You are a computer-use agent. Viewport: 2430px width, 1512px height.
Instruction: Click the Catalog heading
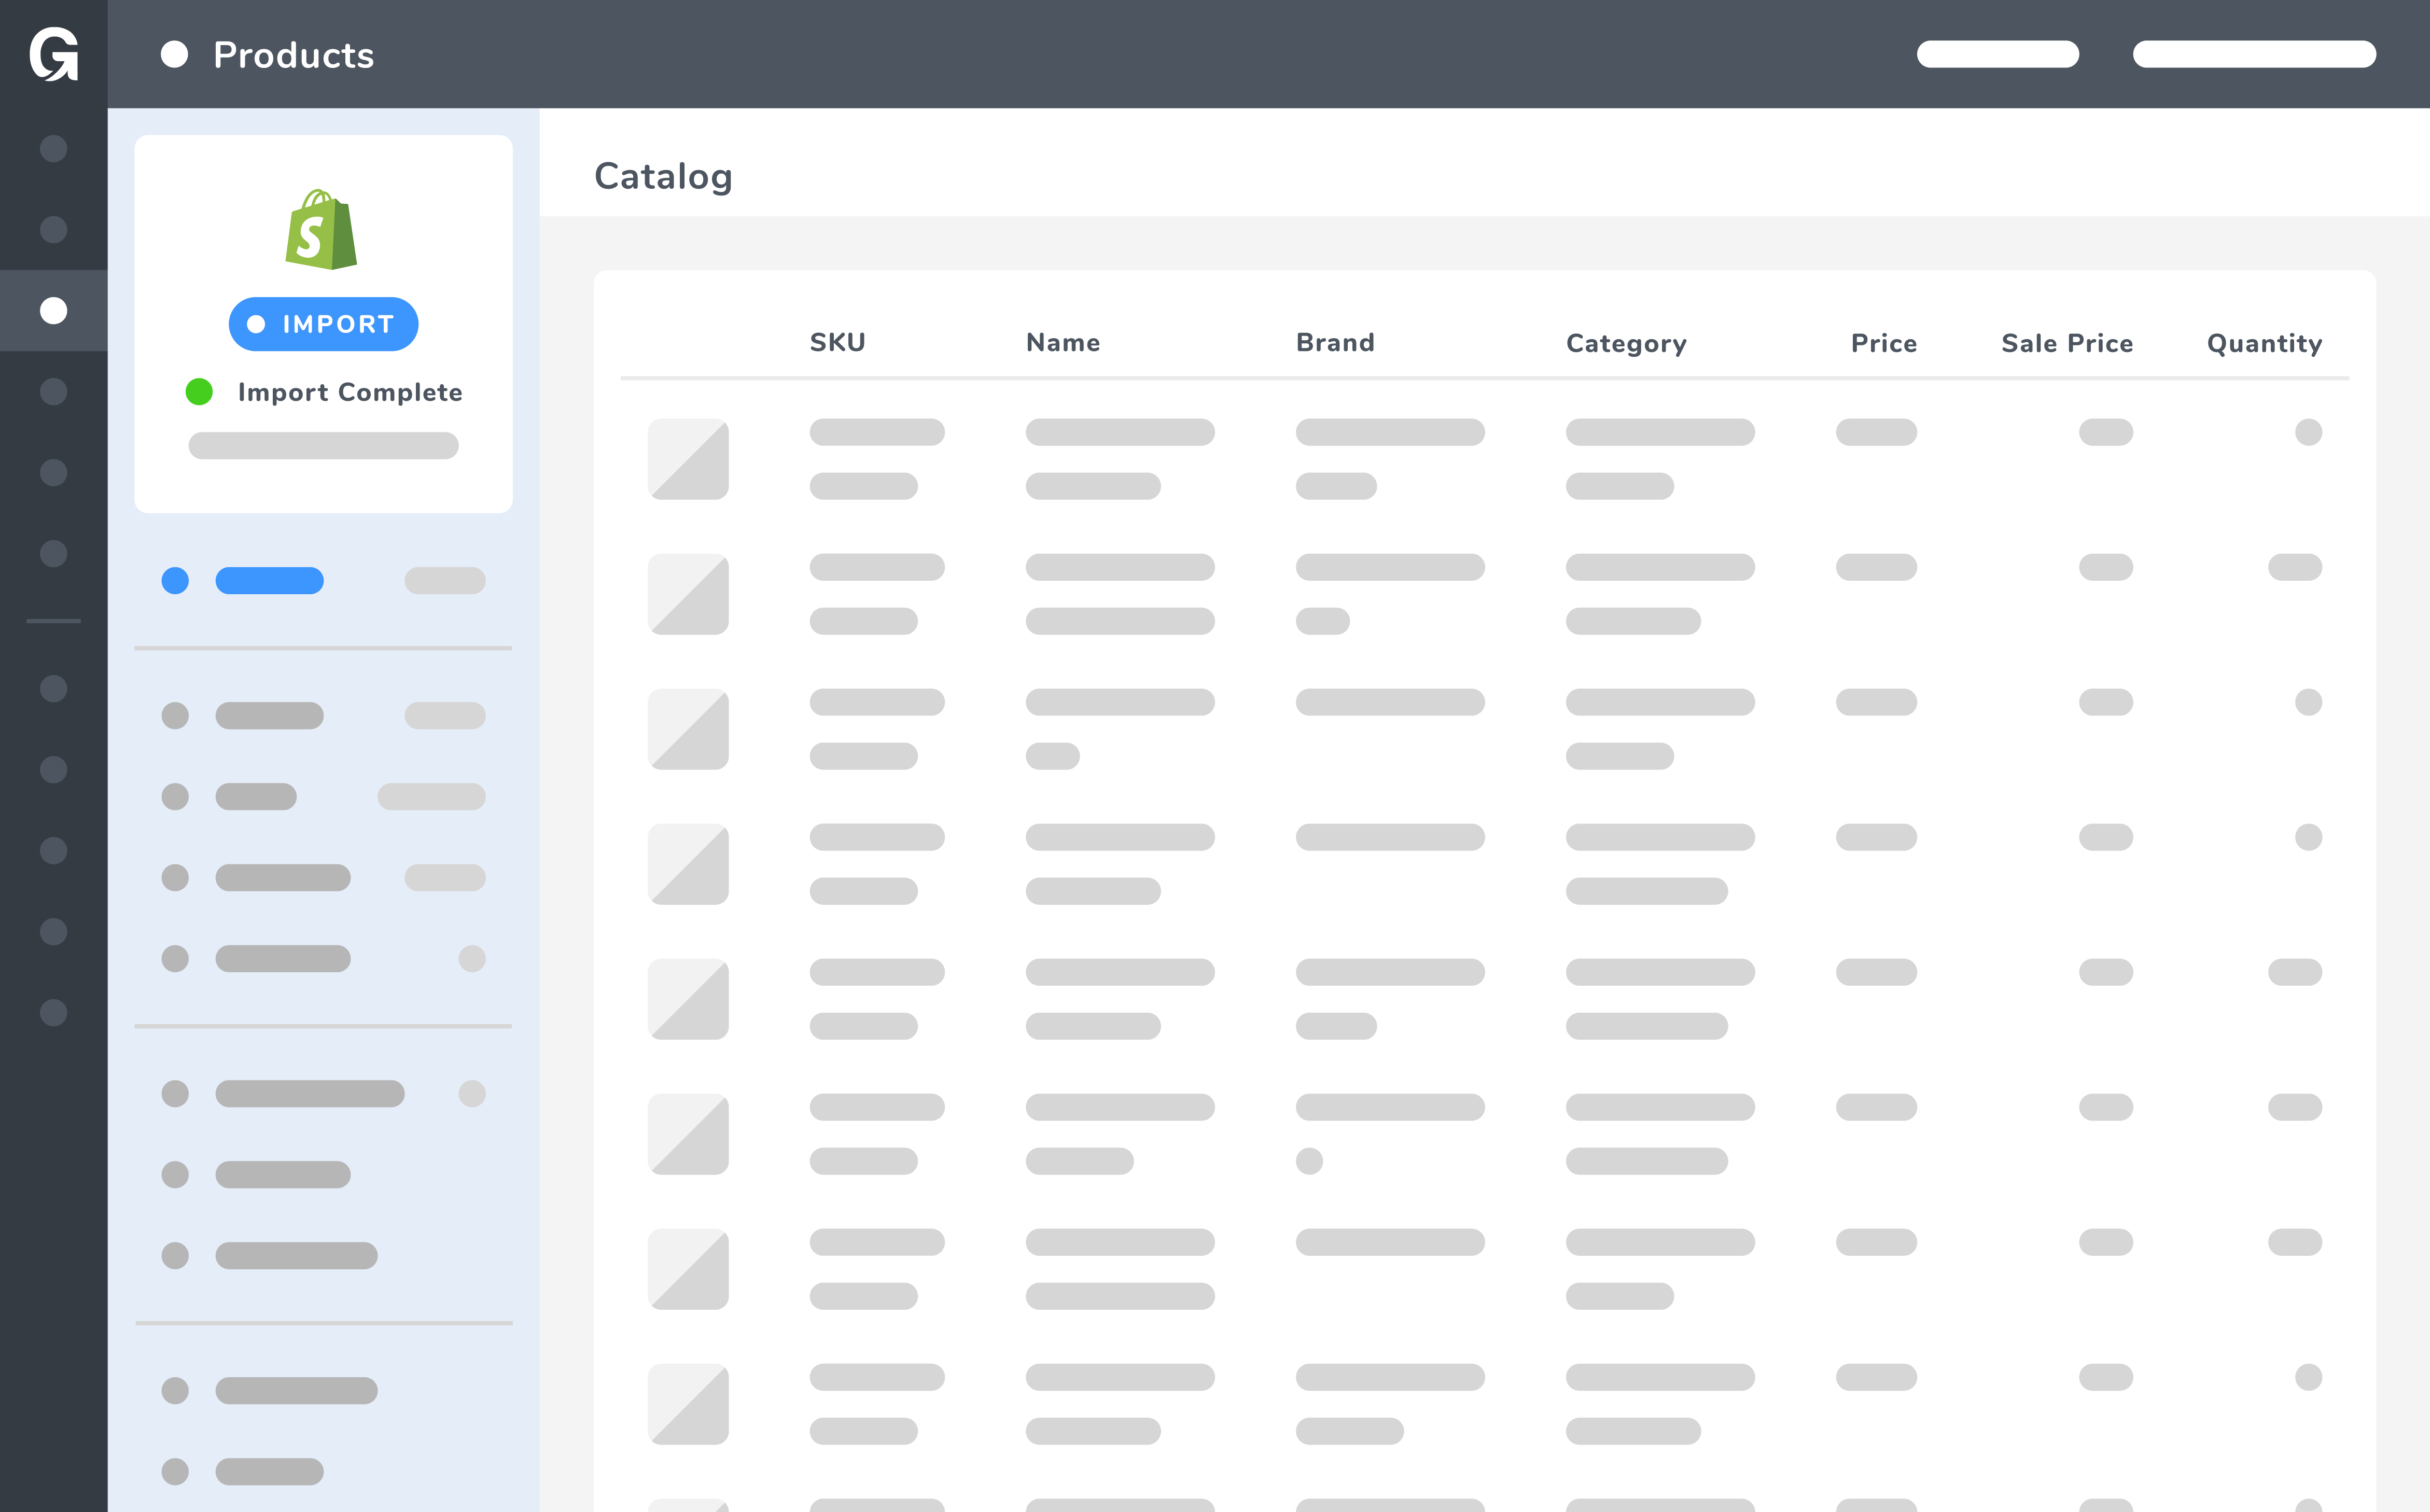[663, 176]
